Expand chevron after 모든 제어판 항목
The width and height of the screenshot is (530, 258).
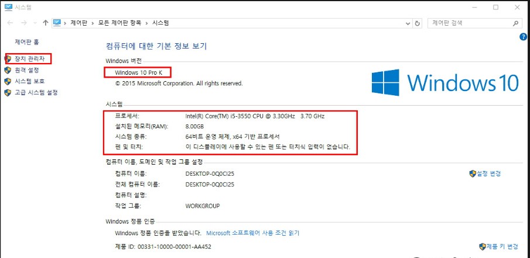click(146, 23)
